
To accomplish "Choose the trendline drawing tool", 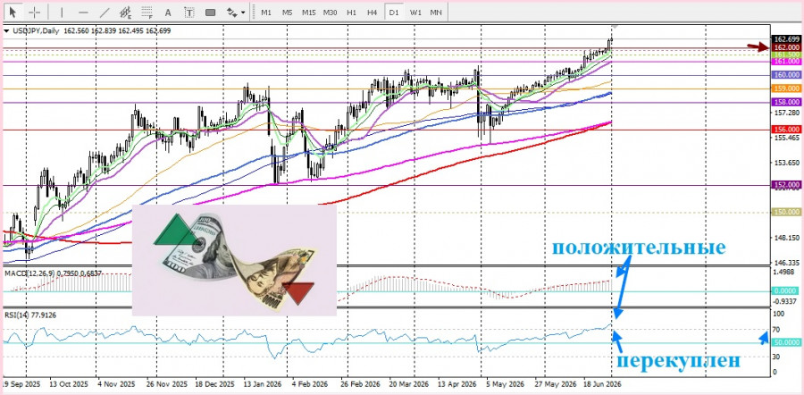I will click(105, 12).
